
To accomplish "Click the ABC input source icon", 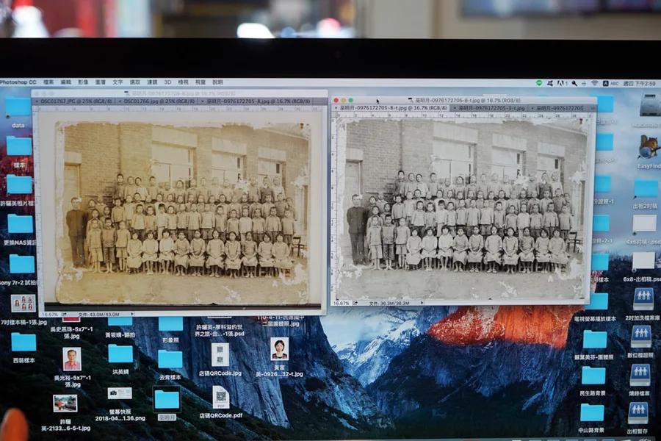I will click(611, 83).
